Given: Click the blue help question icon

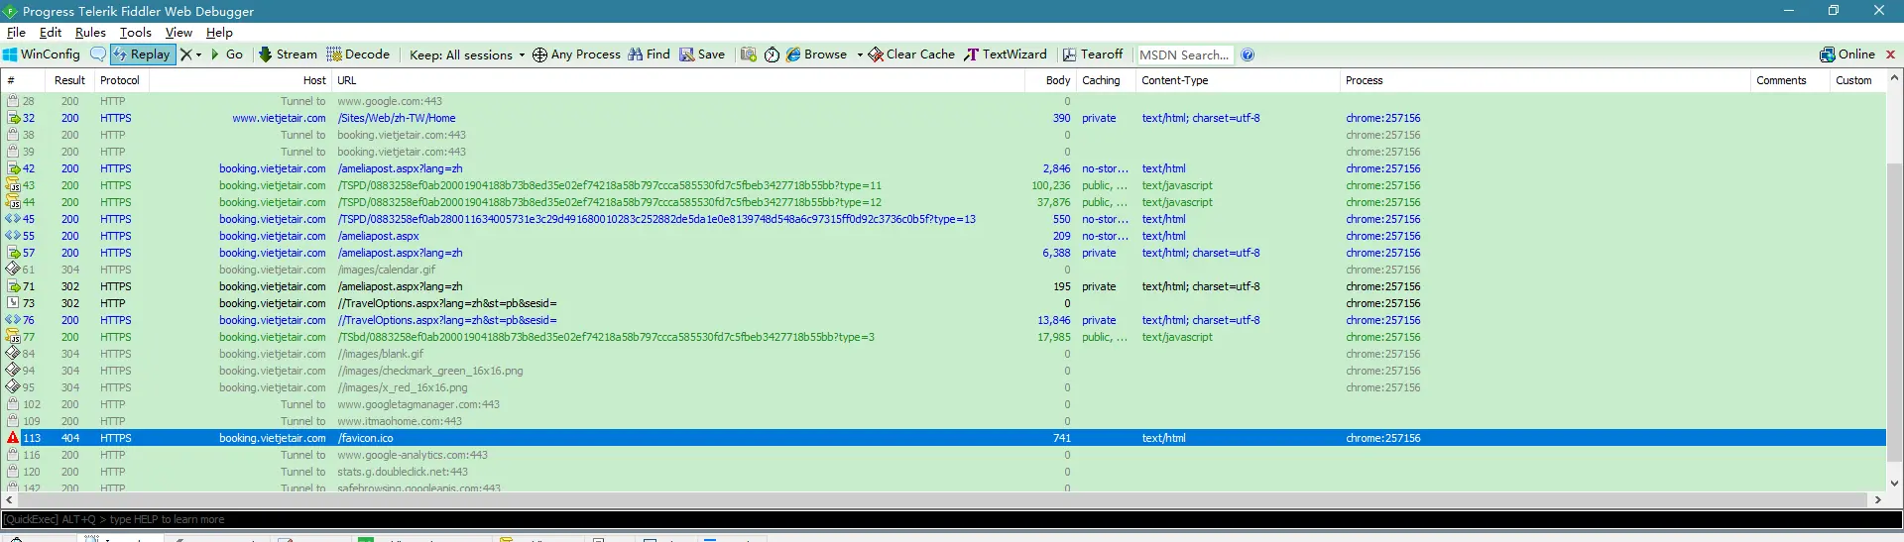Looking at the screenshot, I should coord(1248,54).
